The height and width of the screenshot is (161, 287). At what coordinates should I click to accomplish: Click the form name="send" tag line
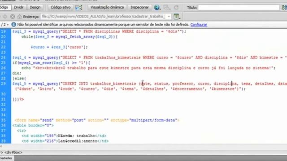pos(97,120)
